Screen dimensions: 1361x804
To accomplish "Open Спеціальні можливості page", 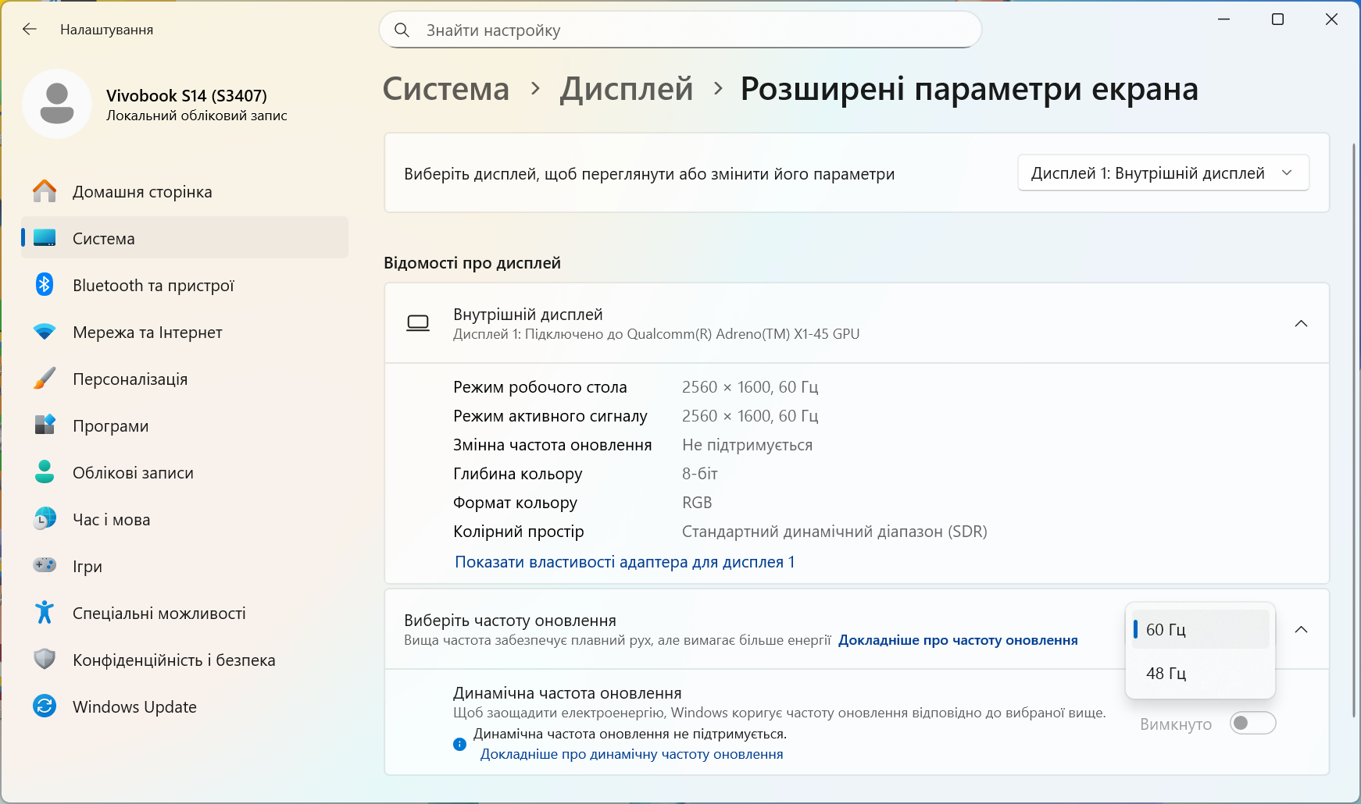I will pyautogui.click(x=184, y=613).
